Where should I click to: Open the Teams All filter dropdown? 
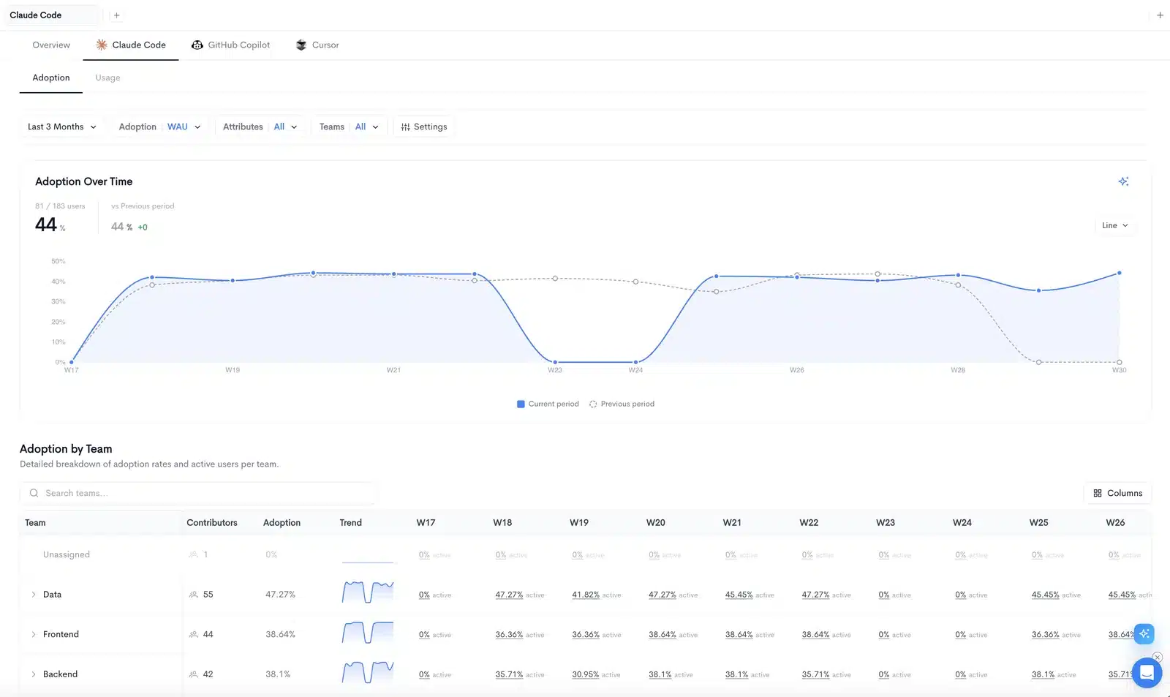click(349, 127)
